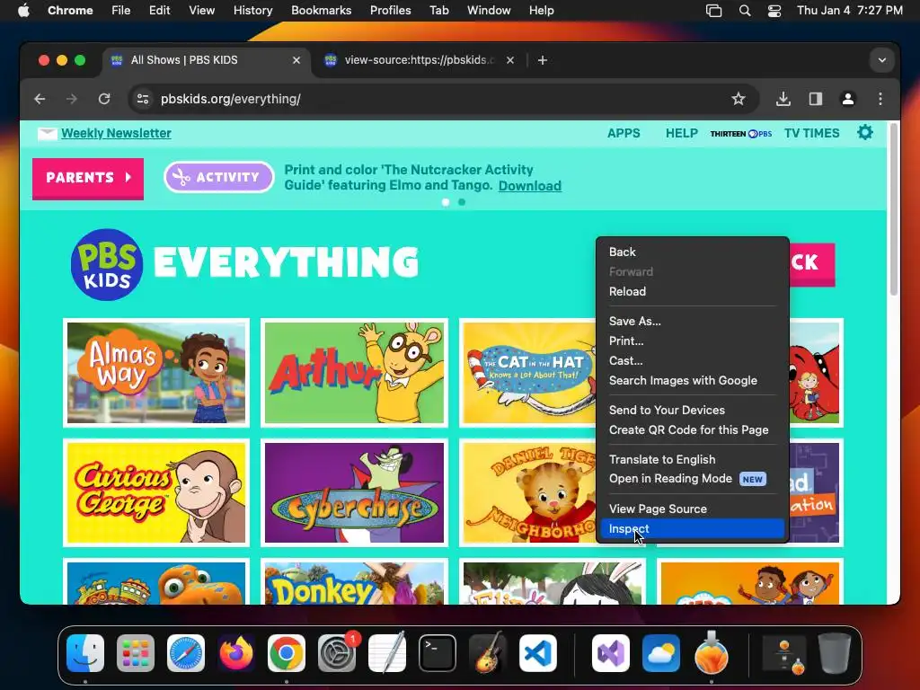
Task: Choose Print... in context menu
Action: click(x=693, y=341)
